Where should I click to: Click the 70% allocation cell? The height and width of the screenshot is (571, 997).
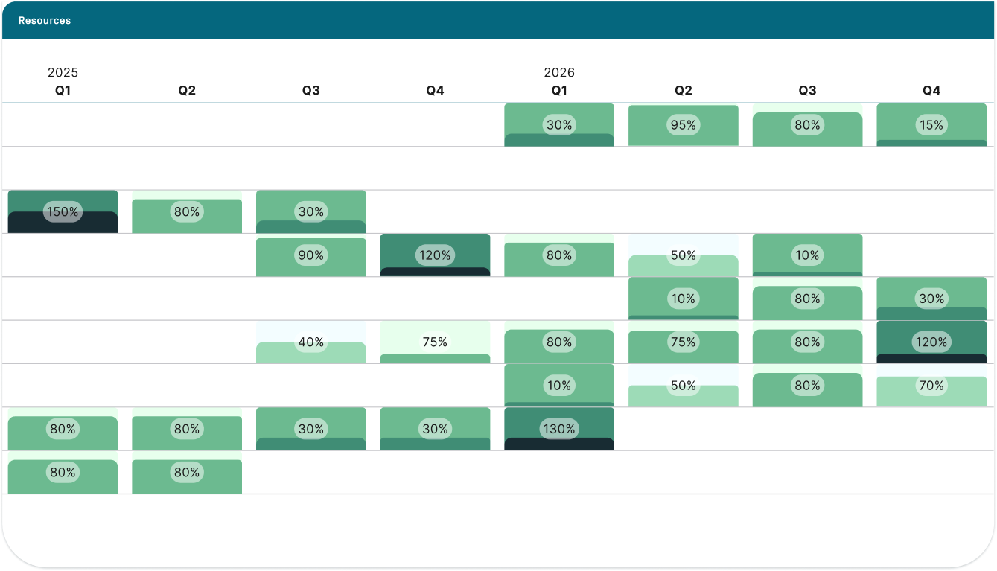(931, 386)
